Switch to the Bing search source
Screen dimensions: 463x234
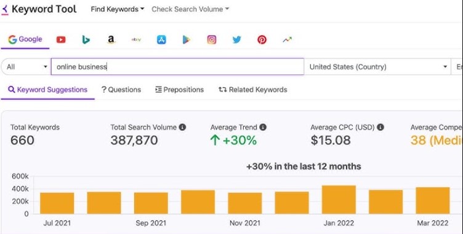pos(86,39)
